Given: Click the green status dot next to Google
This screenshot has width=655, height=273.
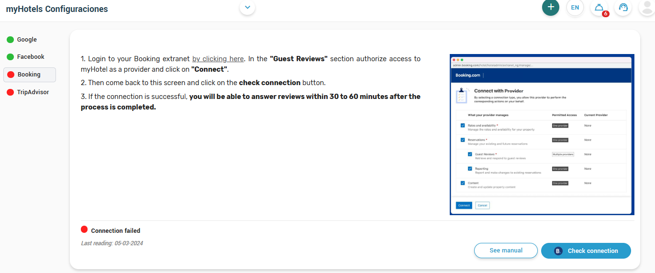Looking at the screenshot, I should [10, 40].
